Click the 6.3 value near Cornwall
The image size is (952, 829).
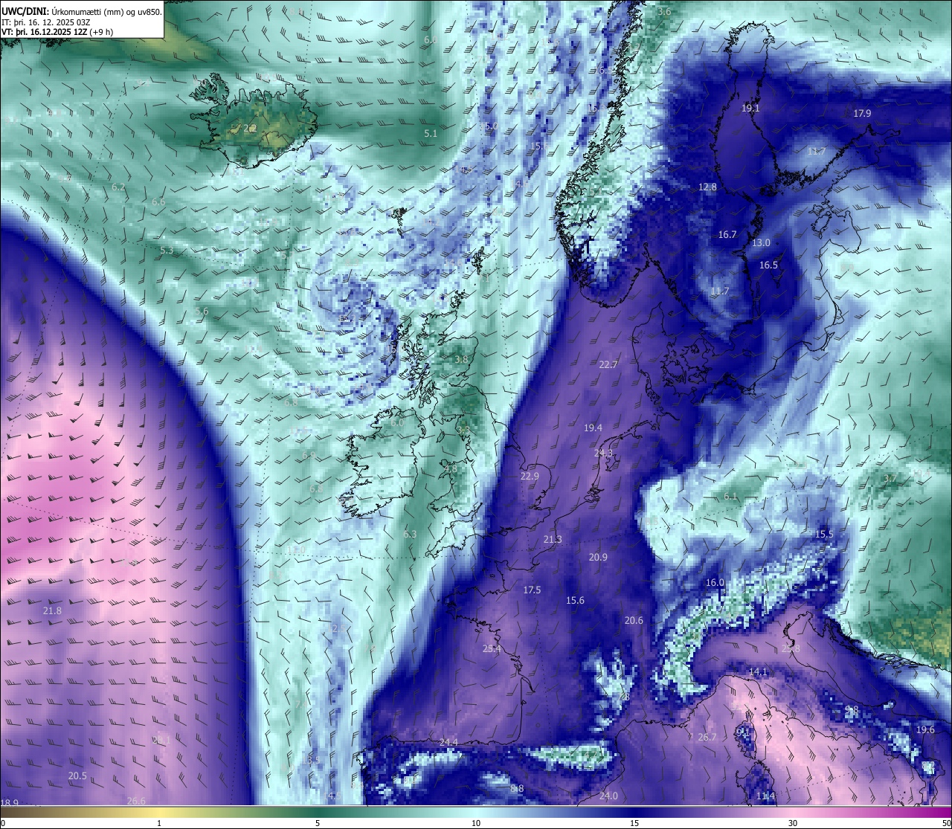click(x=410, y=535)
